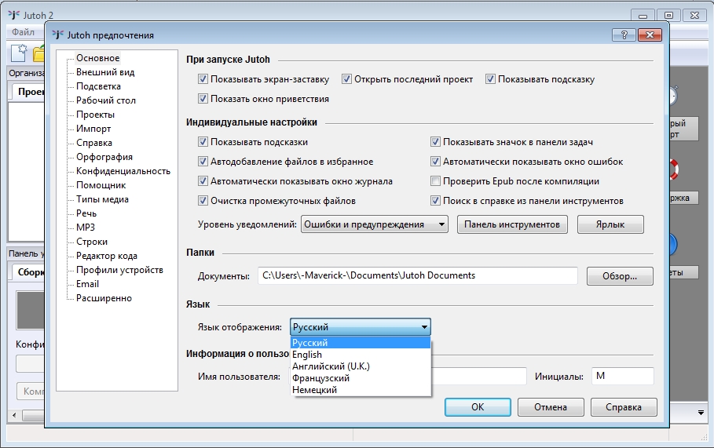Viewport: 714px width, 448px height.
Task: Click 'Обзор...' to browse documents folder
Action: coord(620,276)
